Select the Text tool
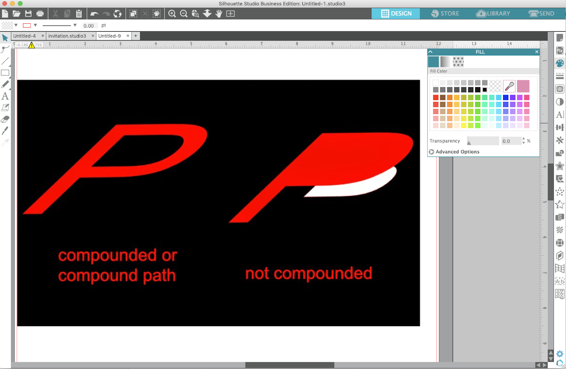Viewport: 566px width, 369px height. pos(5,96)
